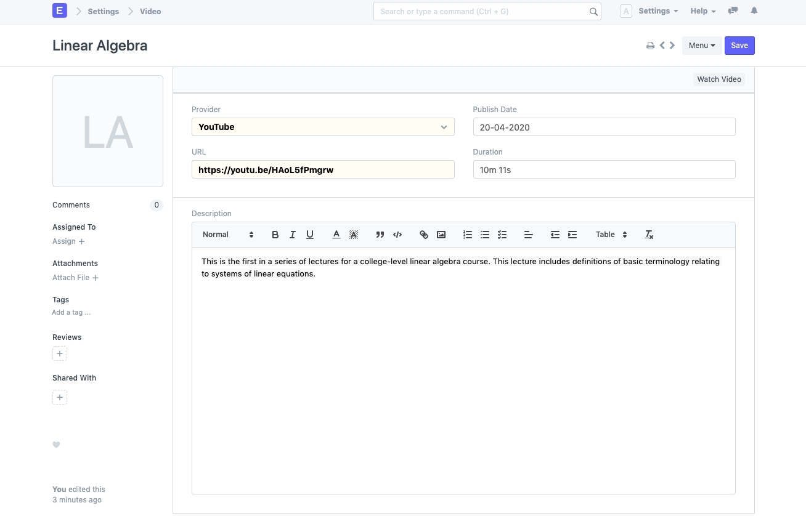Toggle the checklist formatting option
The image size is (806, 516).
point(502,235)
